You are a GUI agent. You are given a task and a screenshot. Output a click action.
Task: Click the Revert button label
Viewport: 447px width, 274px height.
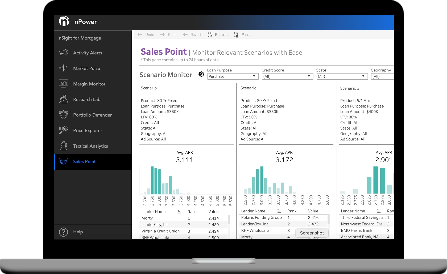tap(196, 35)
